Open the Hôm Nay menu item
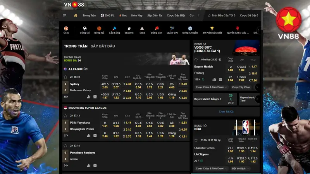The width and height of the screenshot is (310, 174). (x=137, y=15)
